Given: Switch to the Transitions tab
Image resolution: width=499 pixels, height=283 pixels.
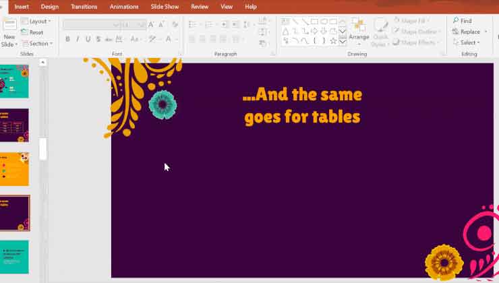Looking at the screenshot, I should coord(84,7).
